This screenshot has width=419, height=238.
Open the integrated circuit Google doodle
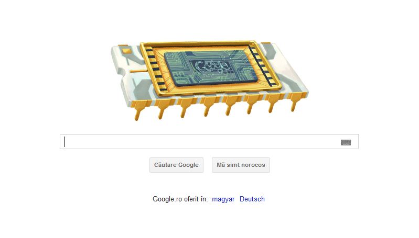coord(210,80)
